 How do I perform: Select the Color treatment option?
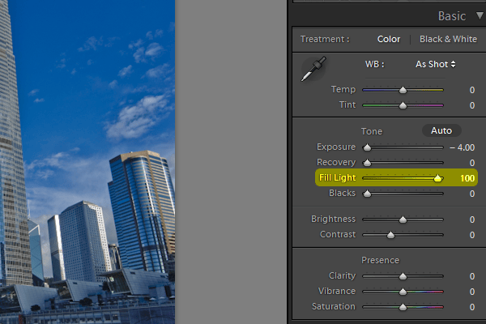[390, 39]
